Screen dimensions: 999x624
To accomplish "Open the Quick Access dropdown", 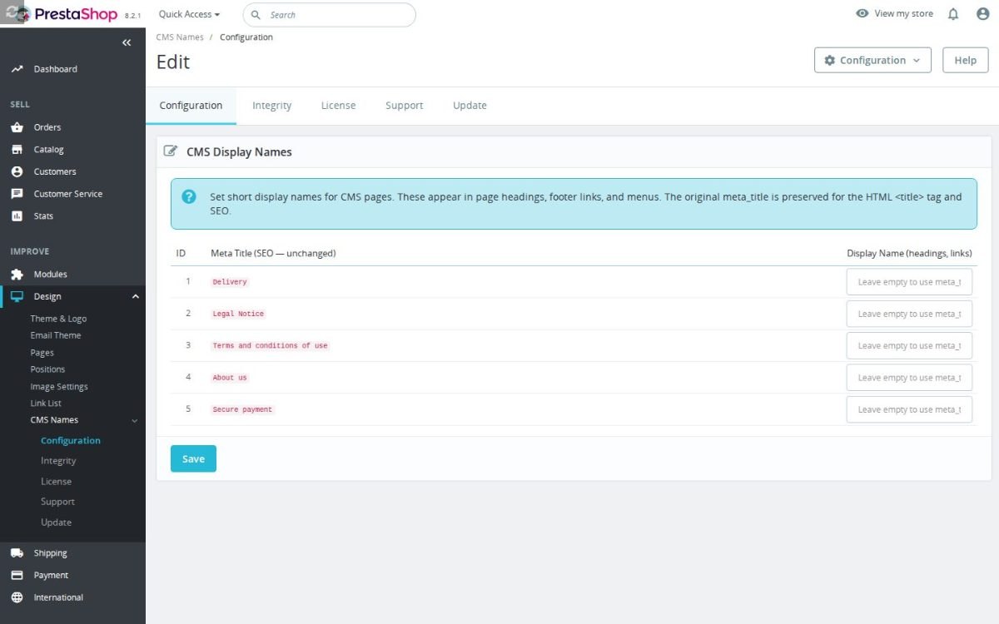I will [189, 14].
